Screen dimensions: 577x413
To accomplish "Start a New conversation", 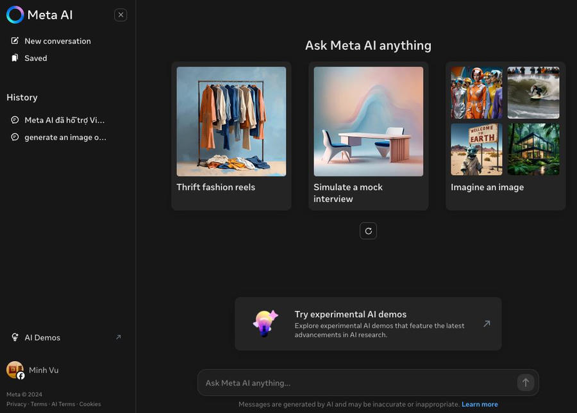I will [x=57, y=41].
